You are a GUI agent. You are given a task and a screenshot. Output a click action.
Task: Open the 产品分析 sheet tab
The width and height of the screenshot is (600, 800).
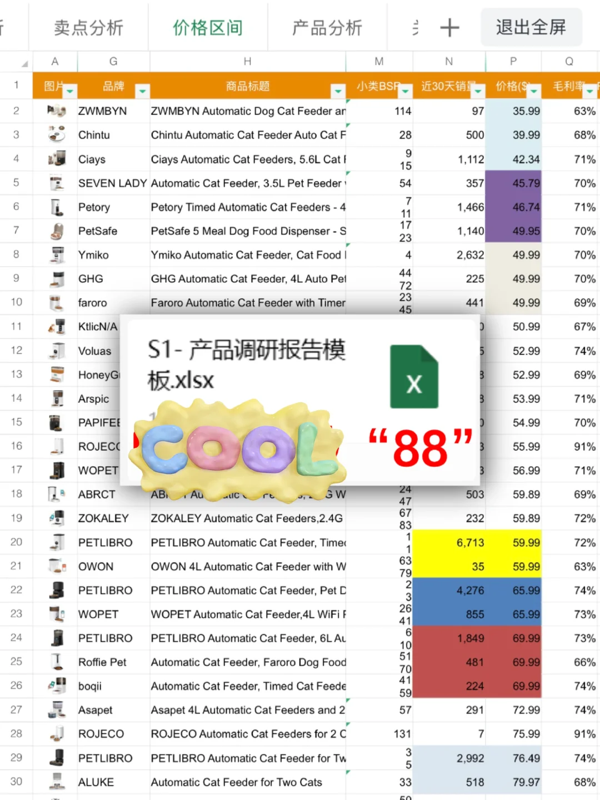point(327,27)
